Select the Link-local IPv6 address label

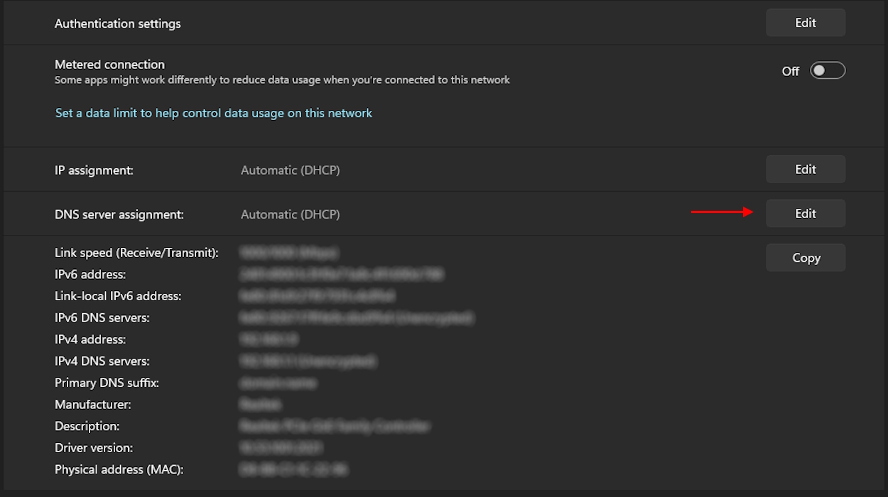pyautogui.click(x=118, y=296)
